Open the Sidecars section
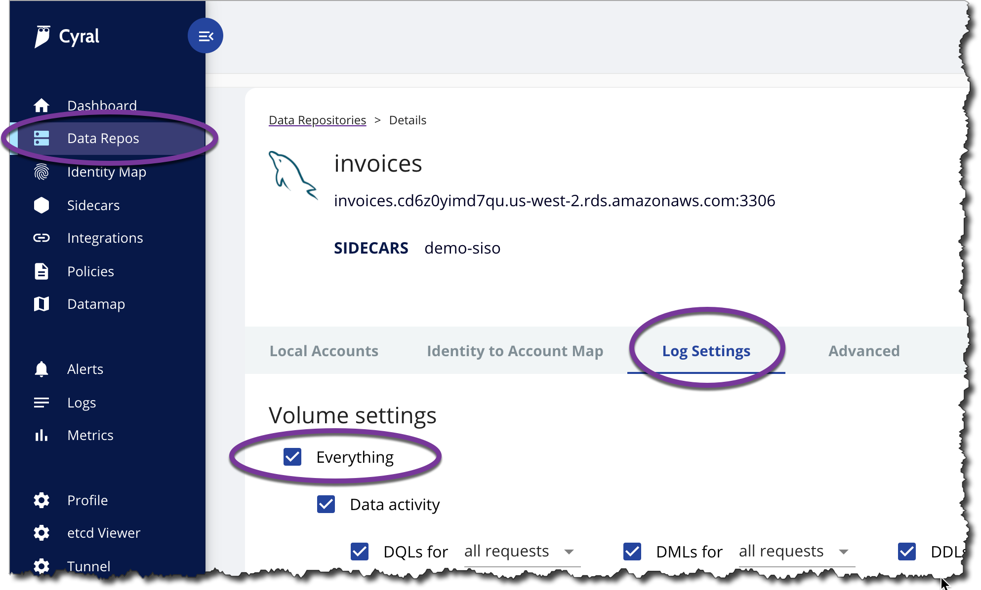Screen dimensions: 981x590 click(x=93, y=205)
